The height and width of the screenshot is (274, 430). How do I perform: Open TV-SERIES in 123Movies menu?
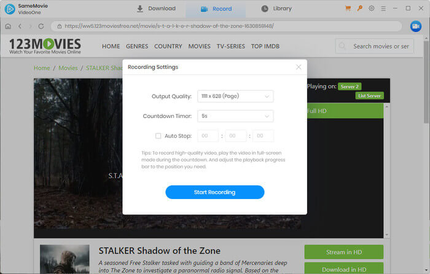click(230, 46)
